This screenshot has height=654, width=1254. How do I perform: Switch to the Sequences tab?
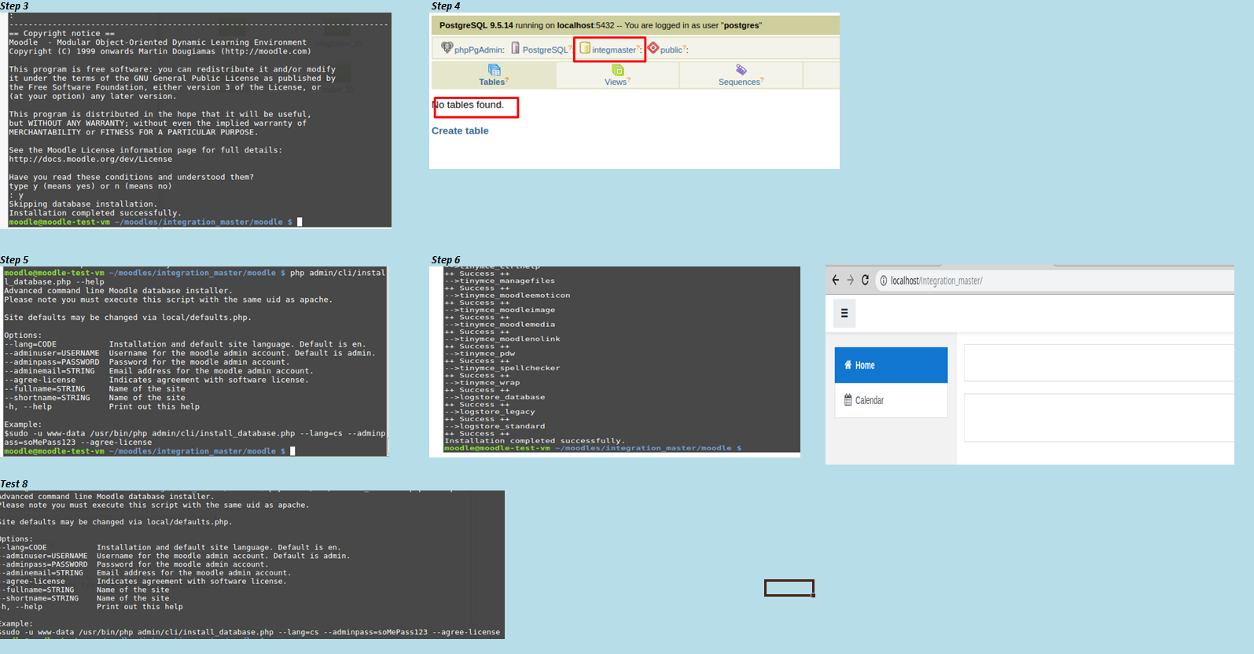tap(741, 75)
